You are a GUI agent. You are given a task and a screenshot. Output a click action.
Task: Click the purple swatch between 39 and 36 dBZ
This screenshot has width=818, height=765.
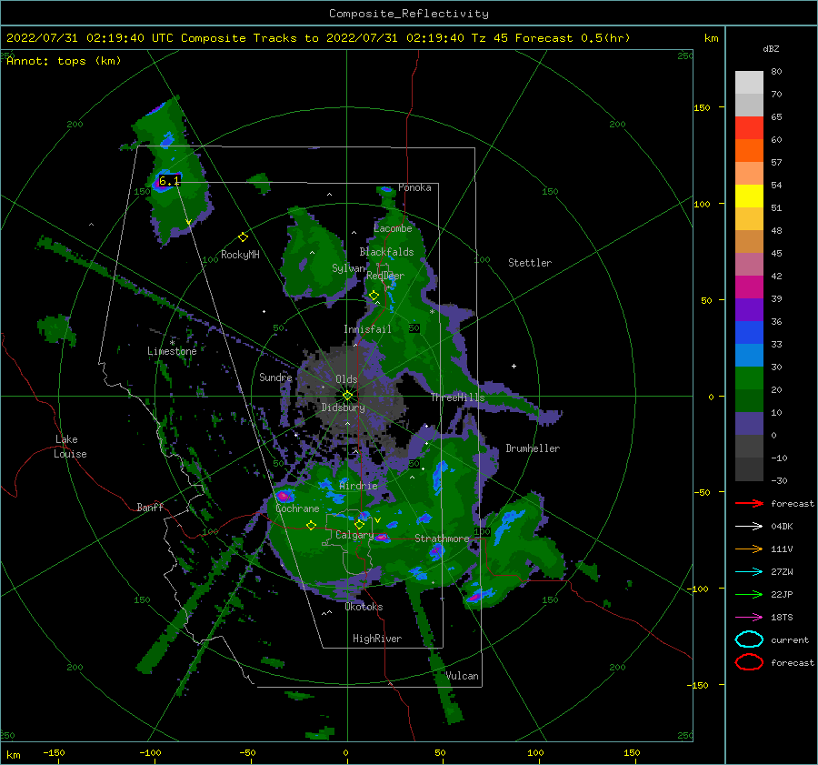749,310
